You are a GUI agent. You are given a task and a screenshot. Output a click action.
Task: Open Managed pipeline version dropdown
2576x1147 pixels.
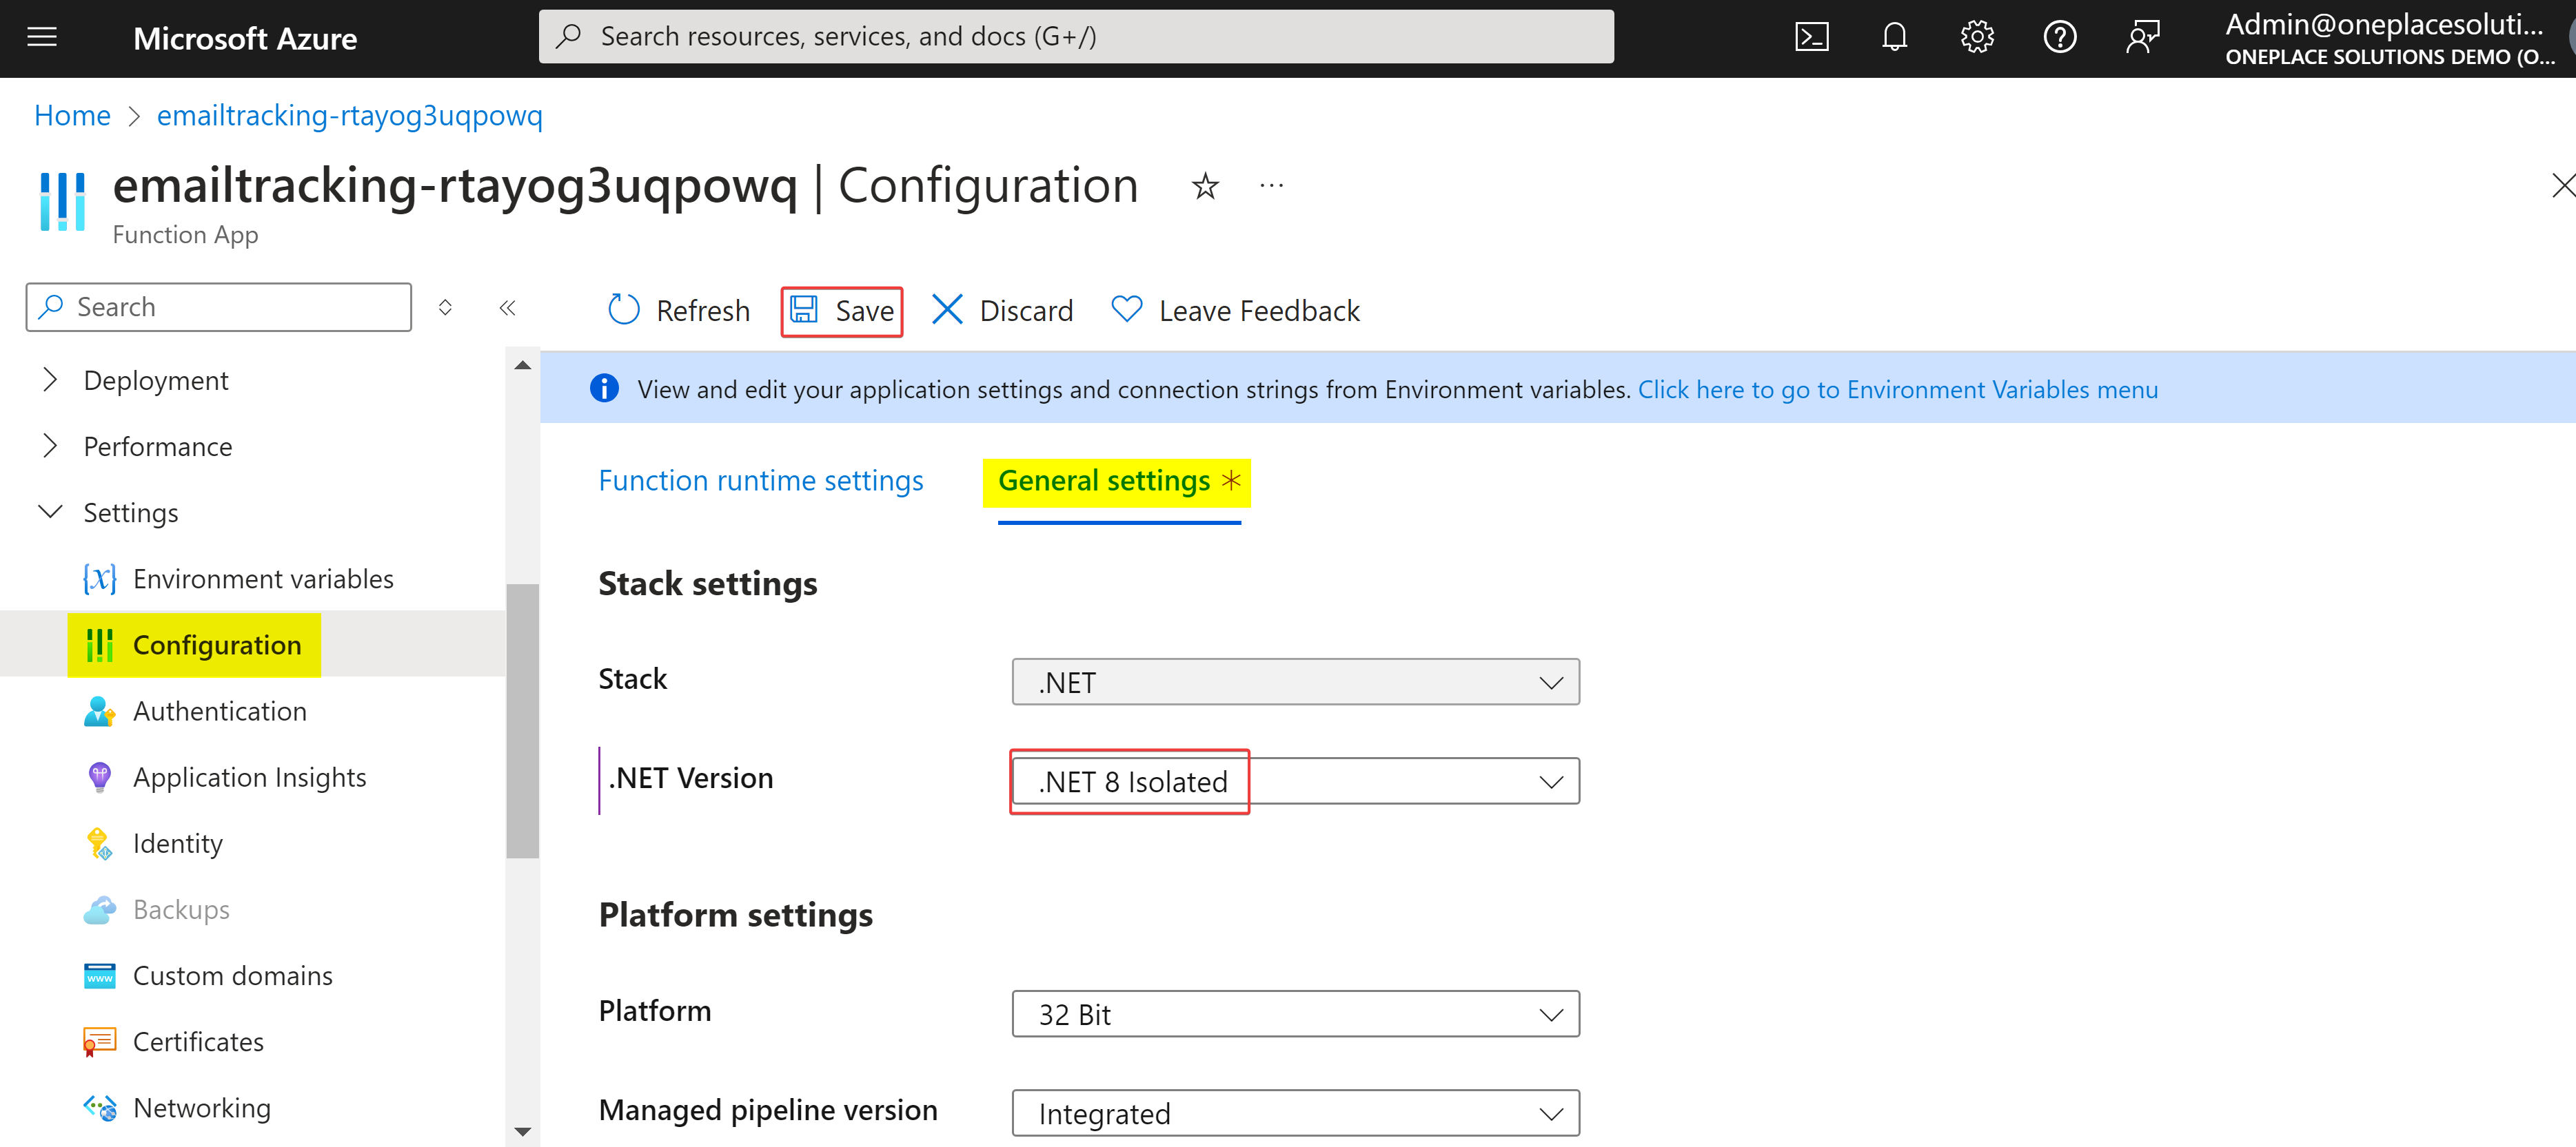pyautogui.click(x=1295, y=1113)
